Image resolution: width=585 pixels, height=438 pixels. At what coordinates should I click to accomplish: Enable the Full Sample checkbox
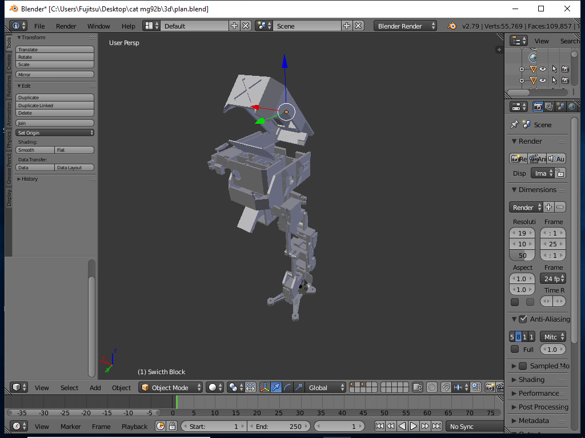point(515,349)
